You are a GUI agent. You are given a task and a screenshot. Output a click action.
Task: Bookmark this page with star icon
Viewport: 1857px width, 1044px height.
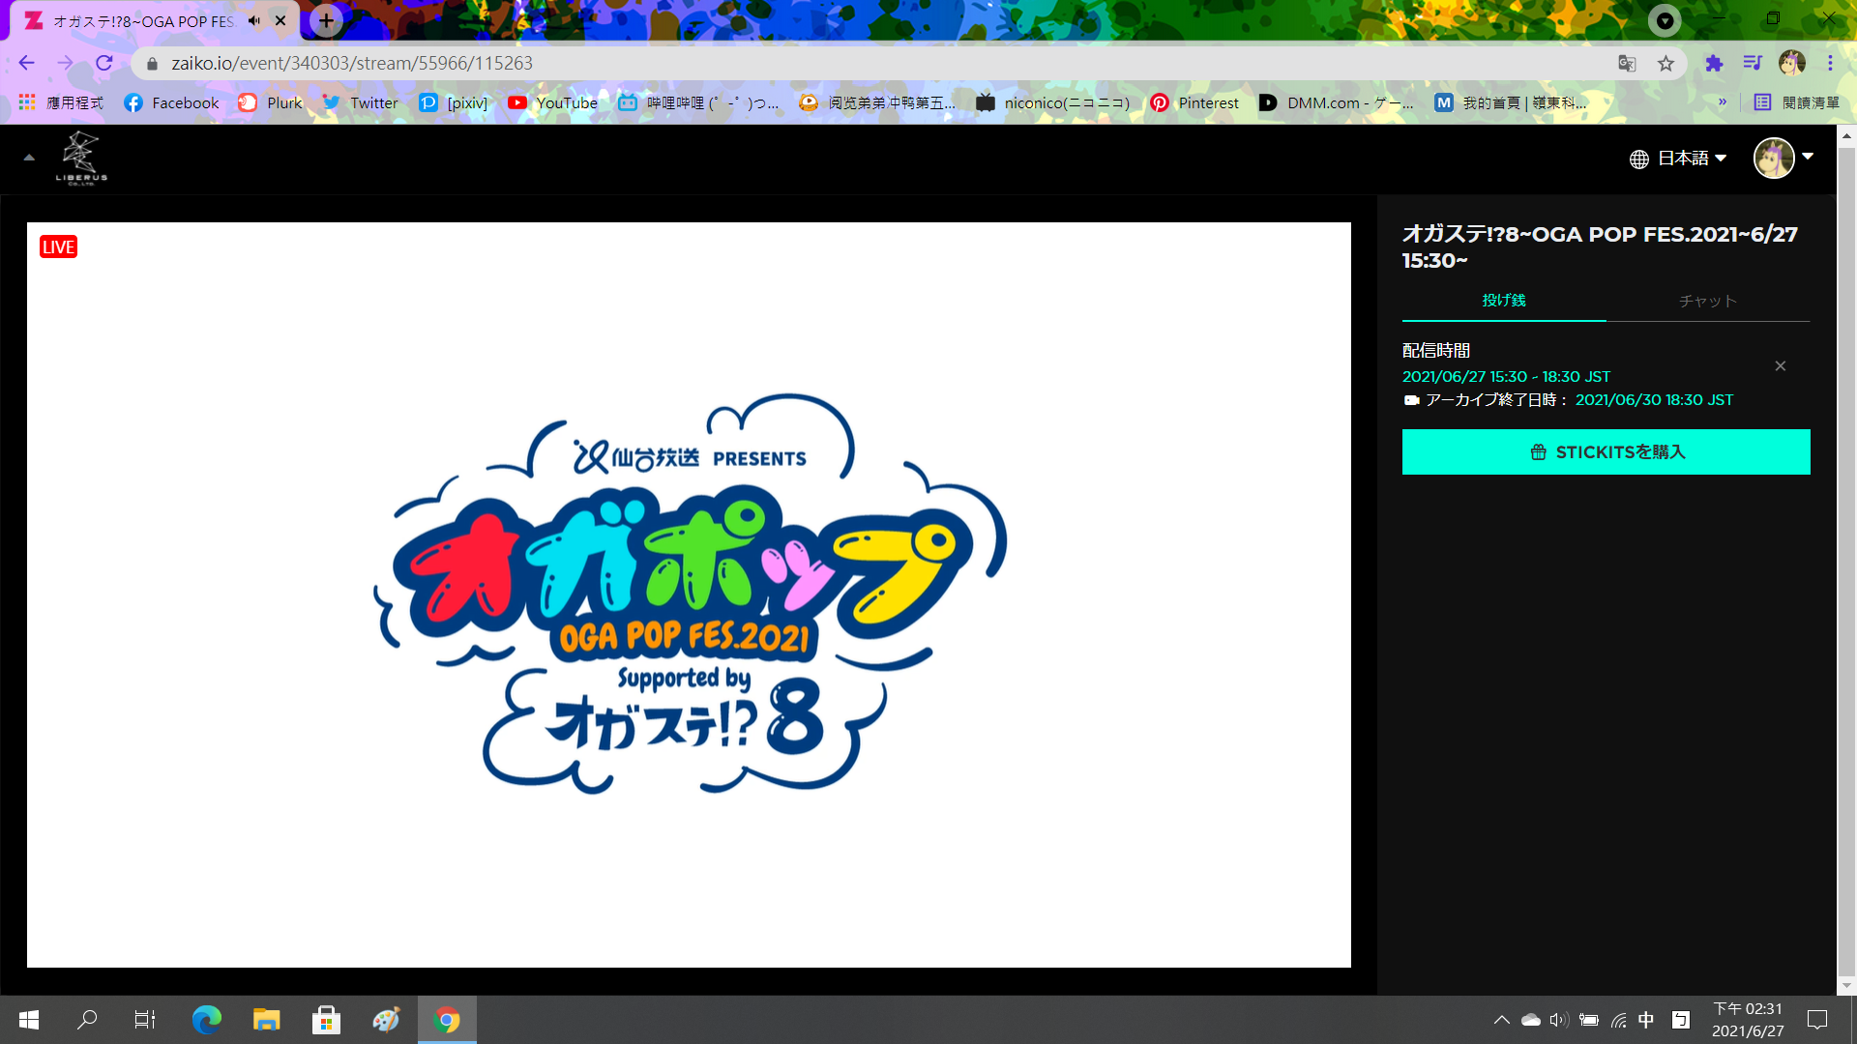tap(1665, 63)
